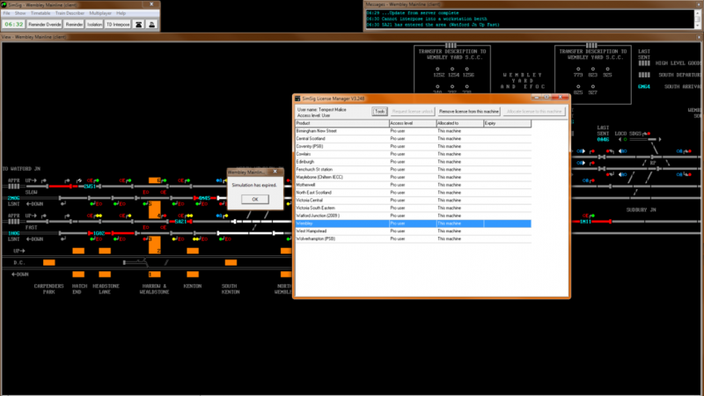
Task: Select Motherwell license row
Action: click(x=413, y=185)
